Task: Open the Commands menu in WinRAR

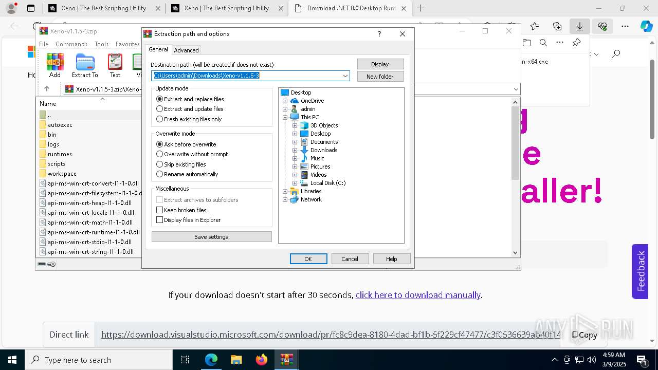Action: (x=71, y=44)
